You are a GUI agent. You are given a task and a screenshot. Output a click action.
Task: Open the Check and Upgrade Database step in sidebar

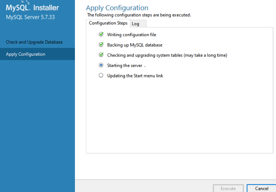pyautogui.click(x=37, y=42)
